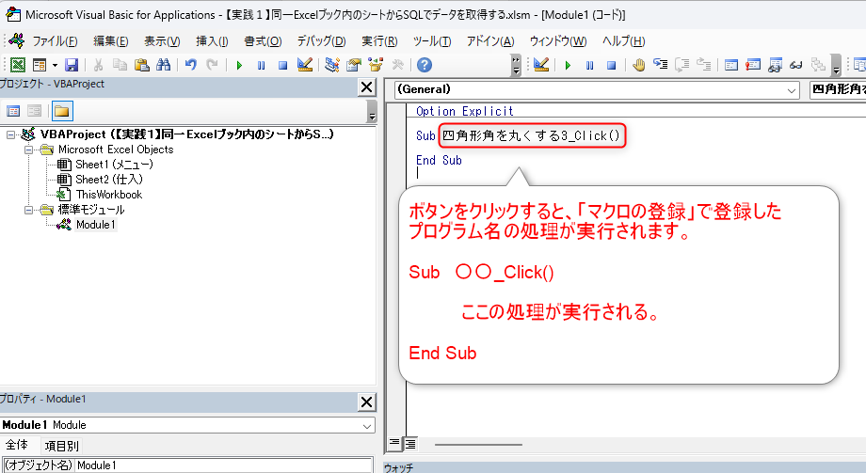Select Module1 in the project tree
The image size is (866, 473).
point(96,225)
